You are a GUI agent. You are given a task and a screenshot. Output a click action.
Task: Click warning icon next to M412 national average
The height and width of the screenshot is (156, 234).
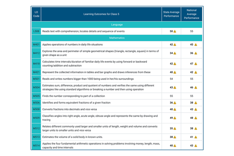click(x=195, y=53)
